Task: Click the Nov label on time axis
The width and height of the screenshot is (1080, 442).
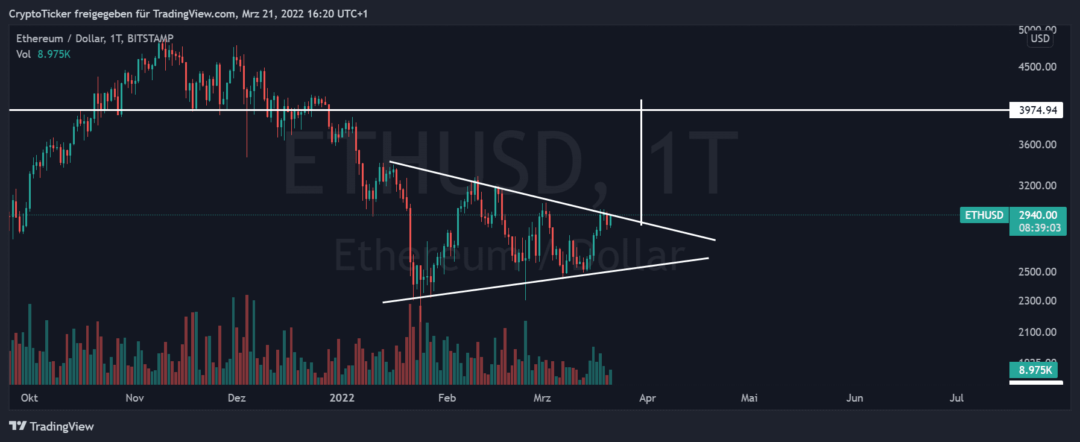Action: (134, 398)
